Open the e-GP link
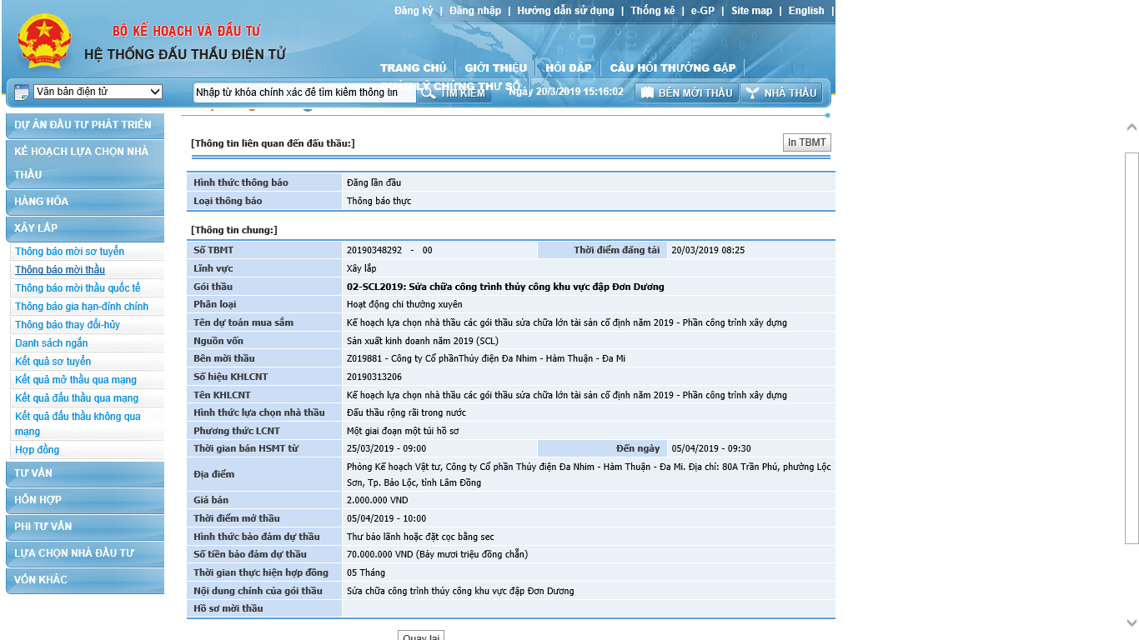 pos(703,11)
